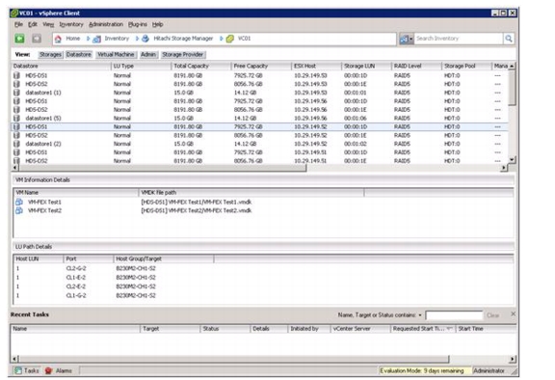Viewport: 555px width, 380px height.
Task: Click datastore icon of datastore1 (2) row
Action: coord(16,144)
